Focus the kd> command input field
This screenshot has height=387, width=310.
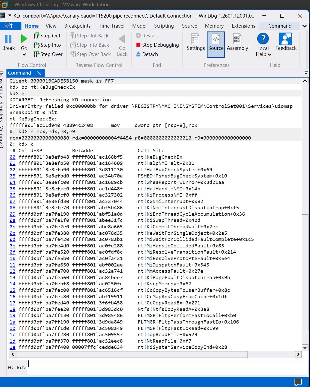tap(168, 367)
